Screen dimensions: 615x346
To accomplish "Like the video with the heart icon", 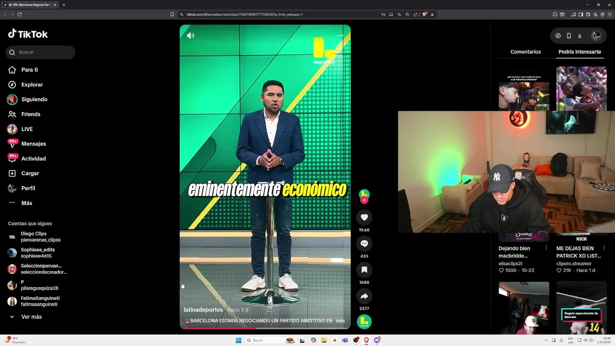I will (364, 218).
